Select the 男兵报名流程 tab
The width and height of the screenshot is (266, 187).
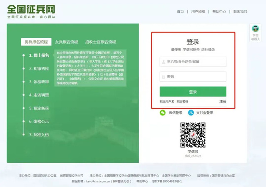pos(36,42)
